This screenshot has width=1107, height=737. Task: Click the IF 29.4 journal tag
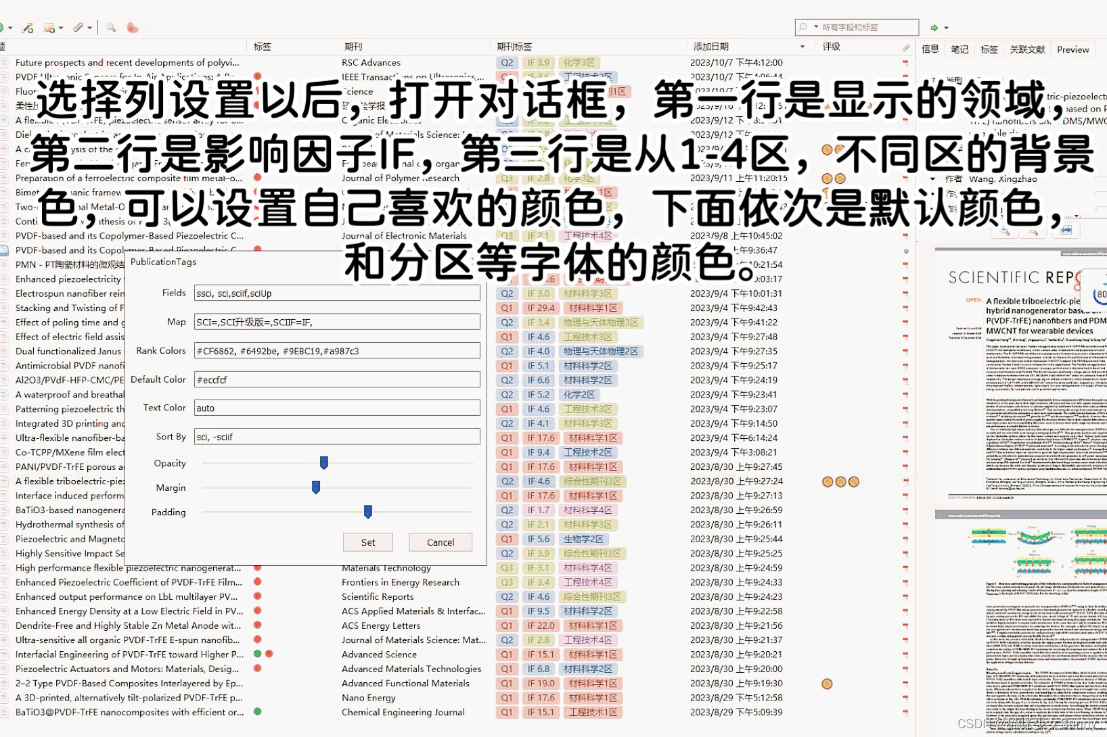tap(541, 308)
